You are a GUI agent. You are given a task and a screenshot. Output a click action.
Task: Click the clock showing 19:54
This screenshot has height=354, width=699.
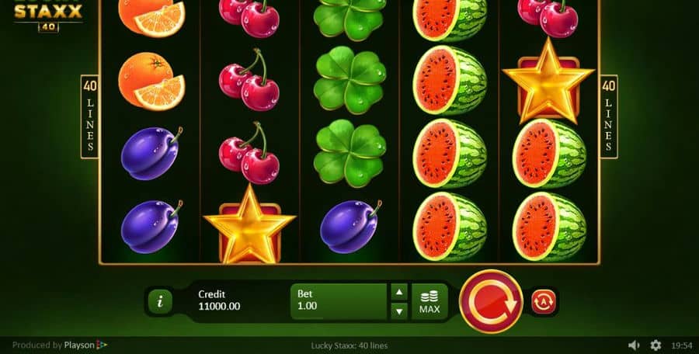[x=682, y=345]
